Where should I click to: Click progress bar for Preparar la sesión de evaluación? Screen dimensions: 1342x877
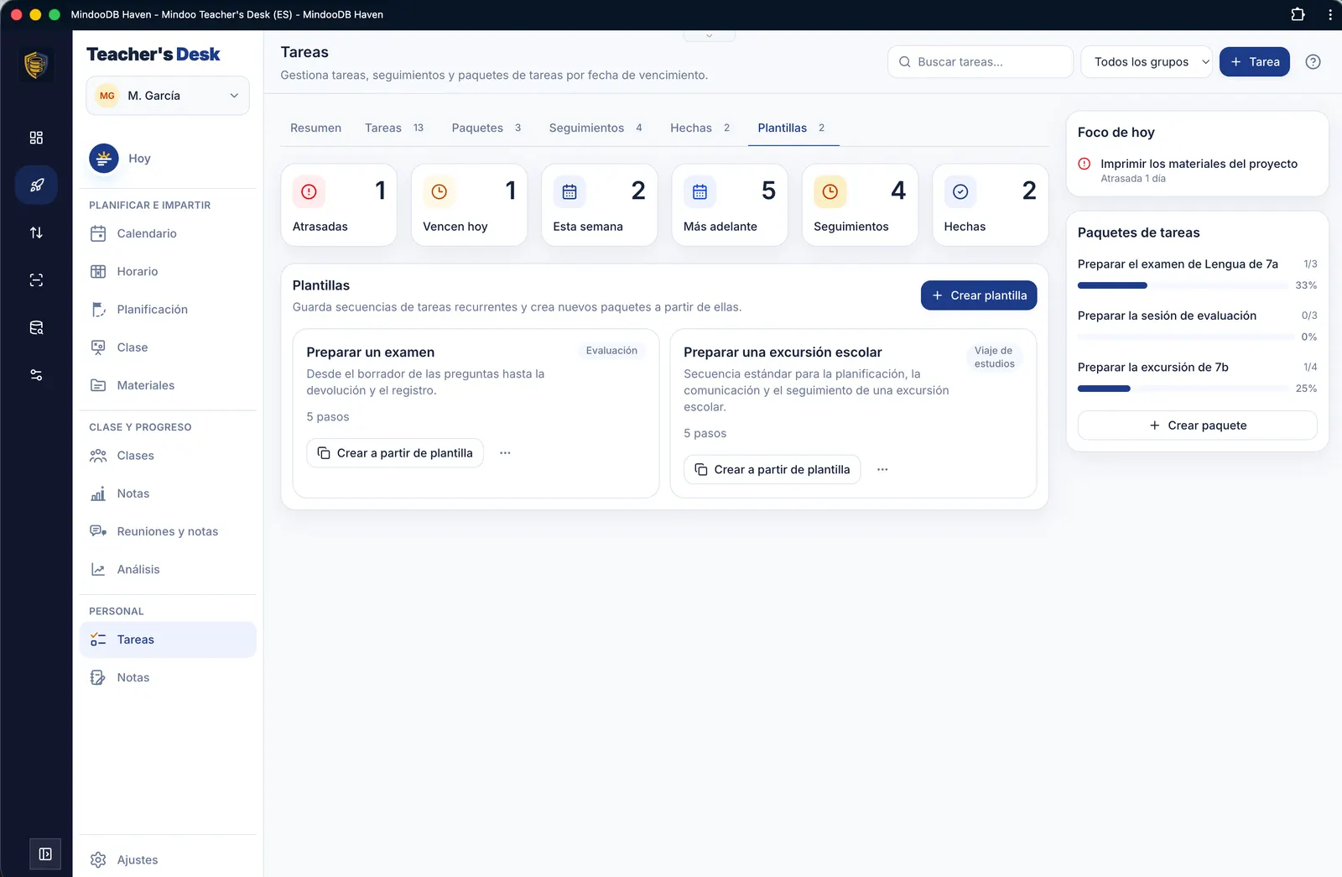[x=1186, y=337]
